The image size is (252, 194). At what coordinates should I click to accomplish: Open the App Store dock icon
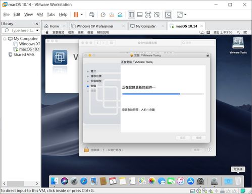[x=190, y=181]
